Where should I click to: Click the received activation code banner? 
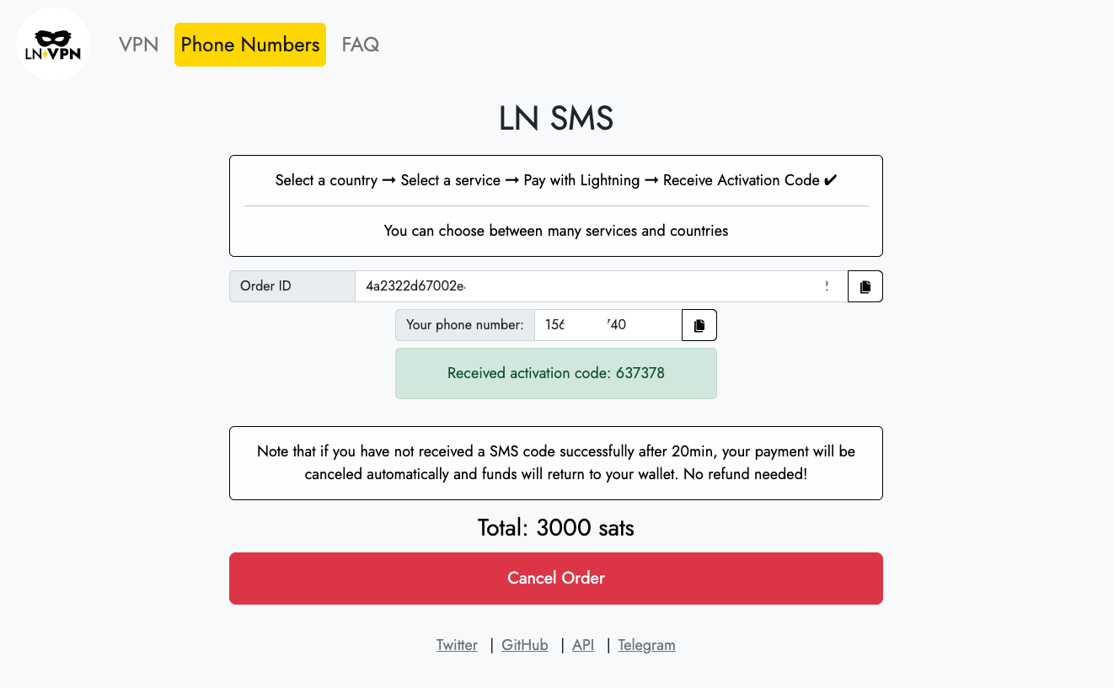(x=556, y=373)
